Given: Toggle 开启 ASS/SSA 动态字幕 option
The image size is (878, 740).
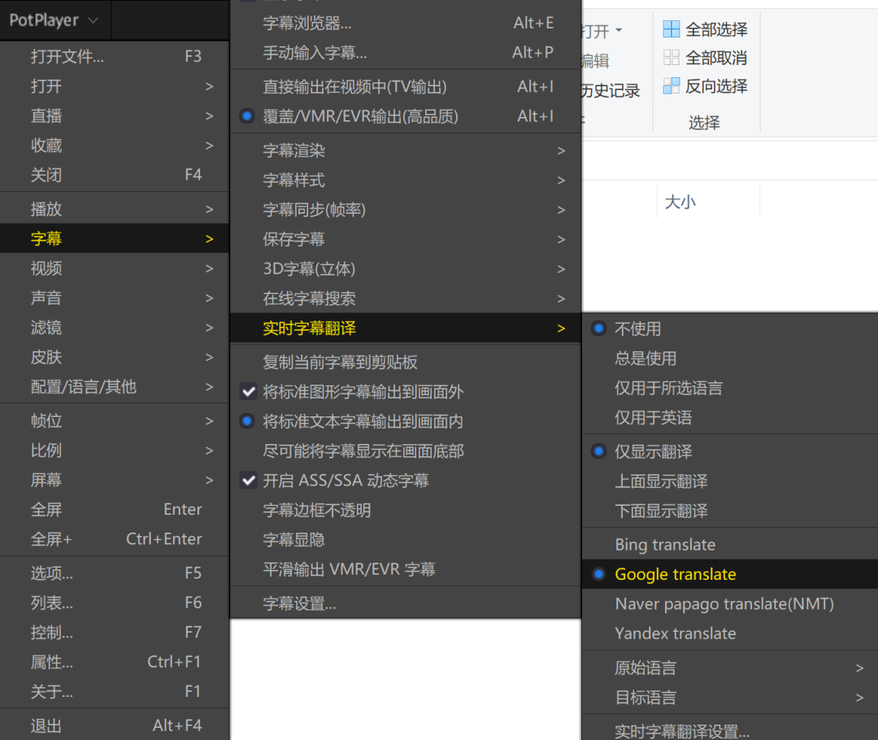Looking at the screenshot, I should tap(249, 481).
